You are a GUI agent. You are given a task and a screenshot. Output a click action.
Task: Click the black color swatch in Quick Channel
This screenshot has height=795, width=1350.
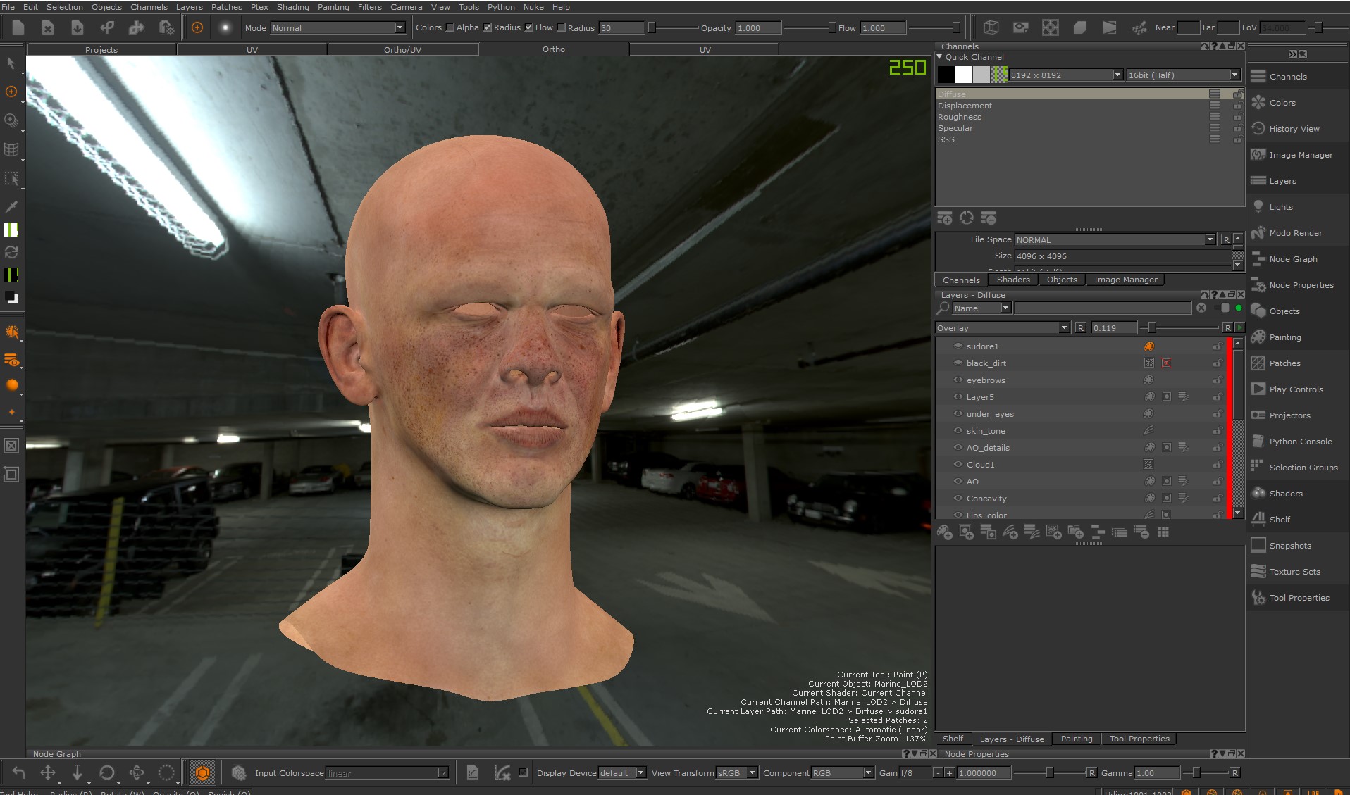tap(946, 75)
